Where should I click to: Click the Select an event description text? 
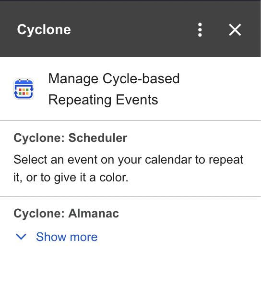[128, 168]
